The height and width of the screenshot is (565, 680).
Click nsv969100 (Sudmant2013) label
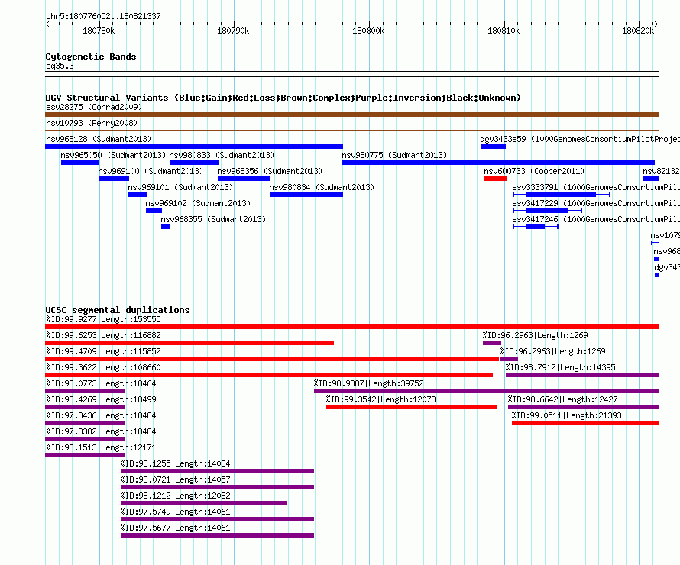click(x=151, y=171)
